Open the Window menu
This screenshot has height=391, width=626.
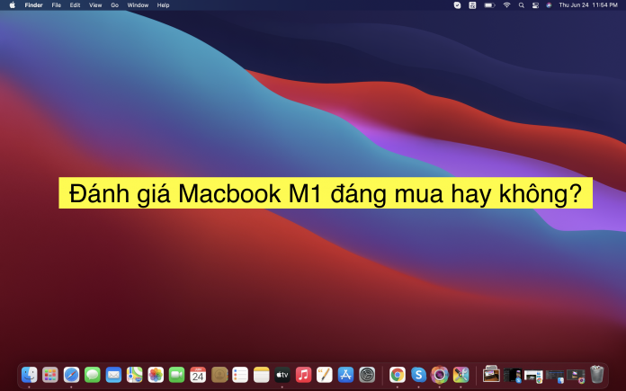point(138,5)
